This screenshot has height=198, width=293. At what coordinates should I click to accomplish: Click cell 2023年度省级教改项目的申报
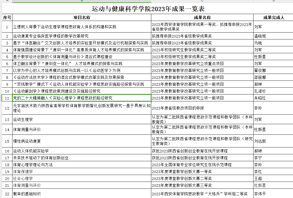pos(202,108)
